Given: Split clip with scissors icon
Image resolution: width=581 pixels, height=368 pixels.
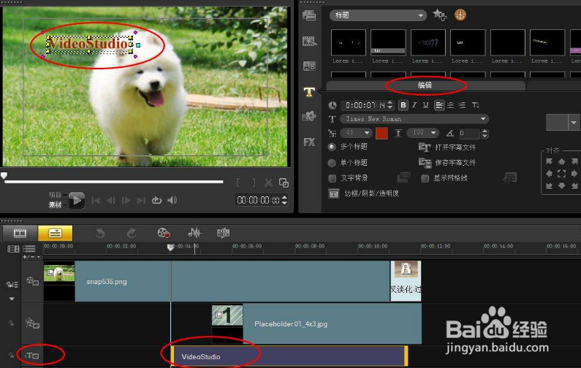Looking at the screenshot, I should [x=269, y=183].
